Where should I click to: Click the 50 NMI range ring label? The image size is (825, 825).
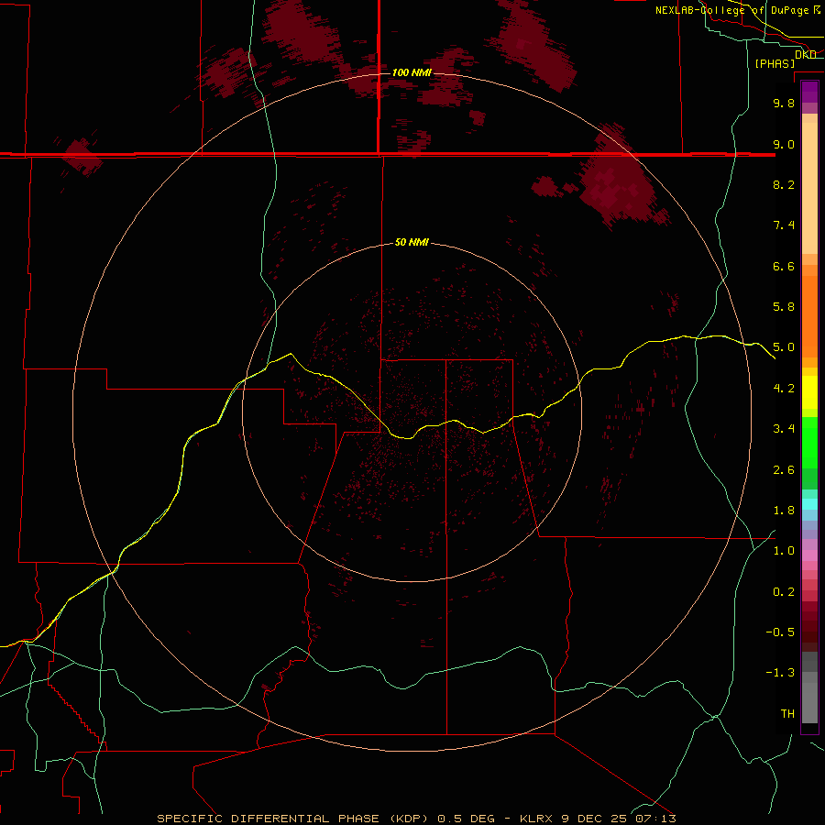click(x=412, y=242)
